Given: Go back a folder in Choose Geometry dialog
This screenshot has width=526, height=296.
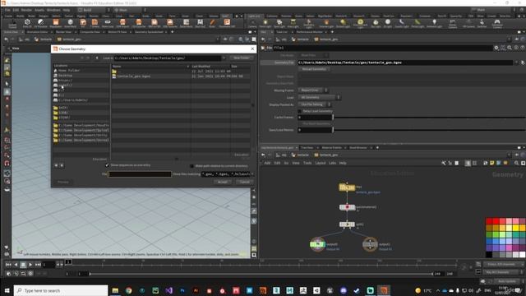Looking at the screenshot, I should click(97, 58).
